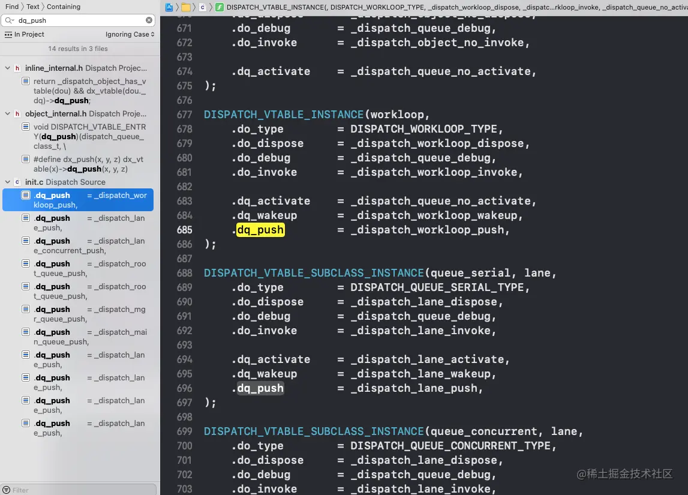Click dq_push on line 696
The width and height of the screenshot is (688, 495).
coord(261,388)
